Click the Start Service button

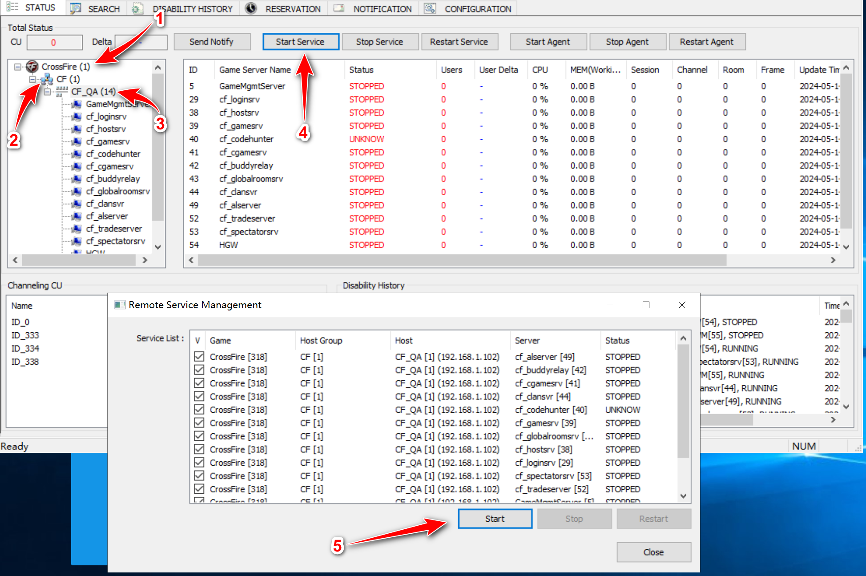coord(300,42)
